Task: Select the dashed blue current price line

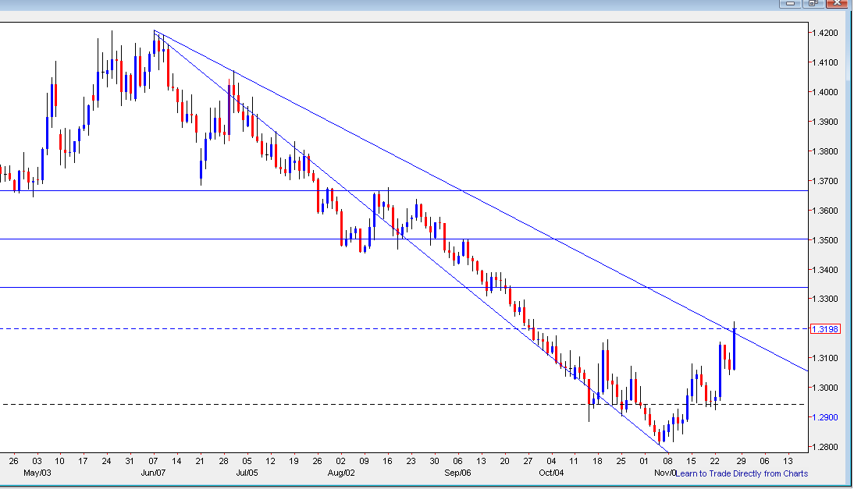Action: [404, 328]
